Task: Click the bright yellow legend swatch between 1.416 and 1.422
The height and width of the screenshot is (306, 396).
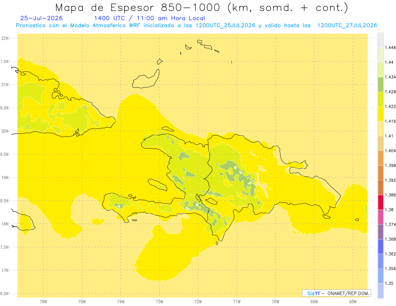Action: (380, 114)
